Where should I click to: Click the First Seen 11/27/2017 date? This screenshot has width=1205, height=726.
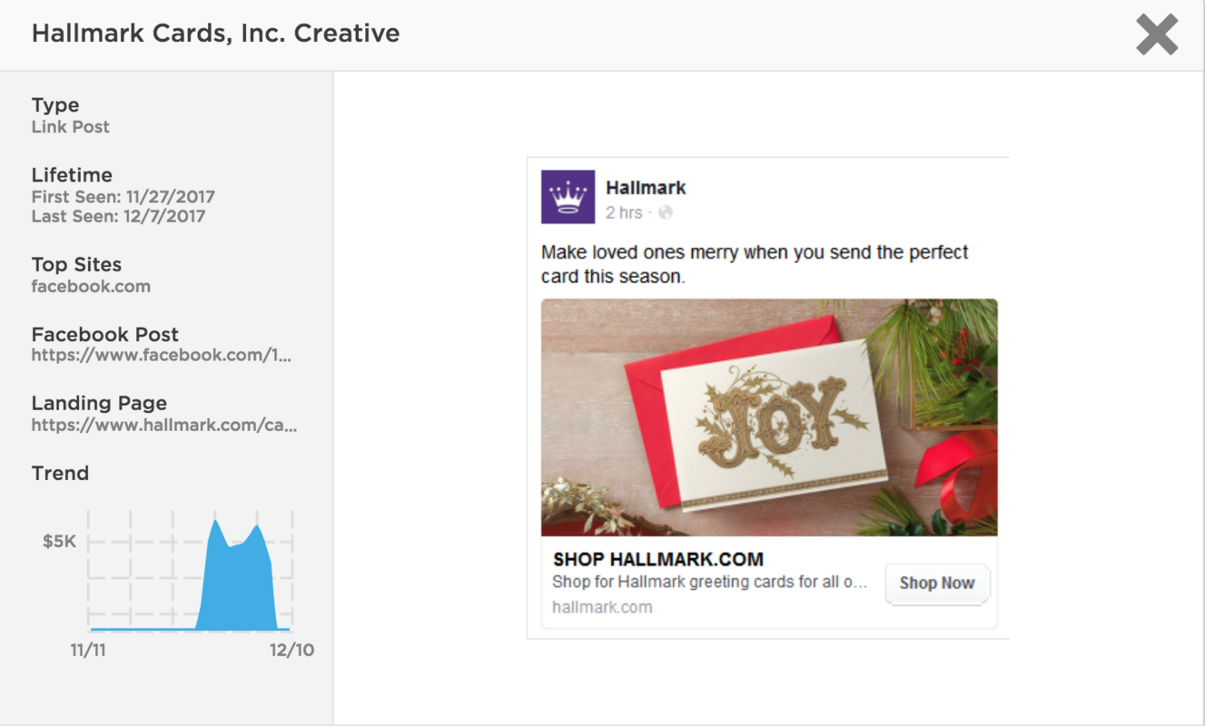(x=123, y=196)
